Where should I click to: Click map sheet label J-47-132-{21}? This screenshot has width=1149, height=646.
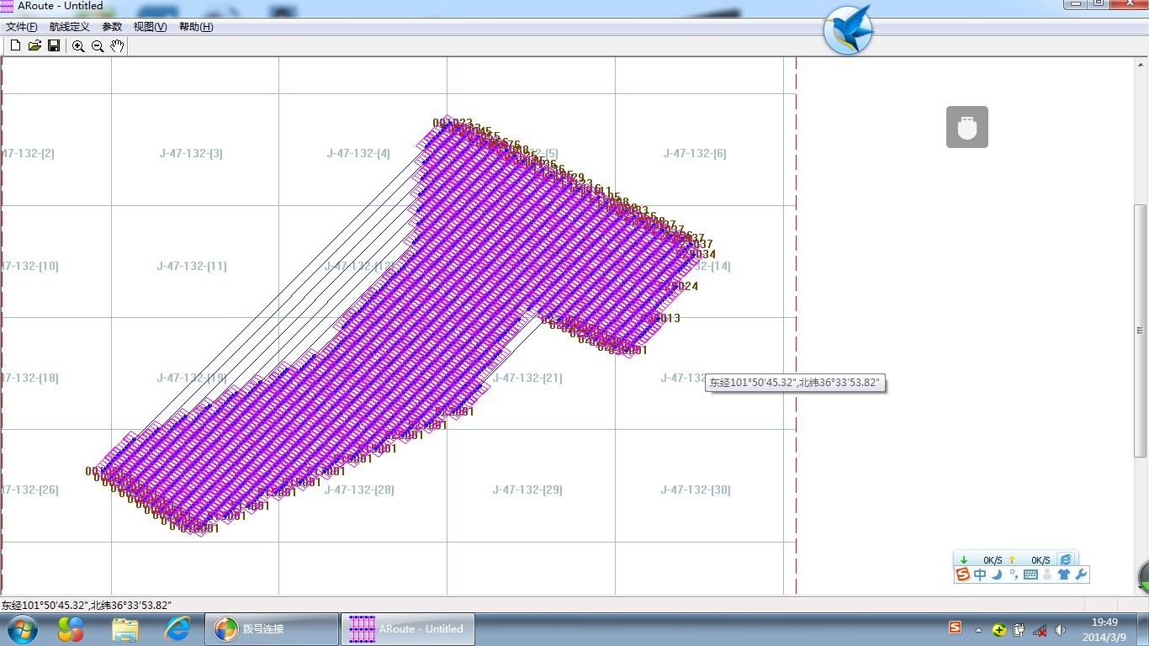tap(527, 379)
